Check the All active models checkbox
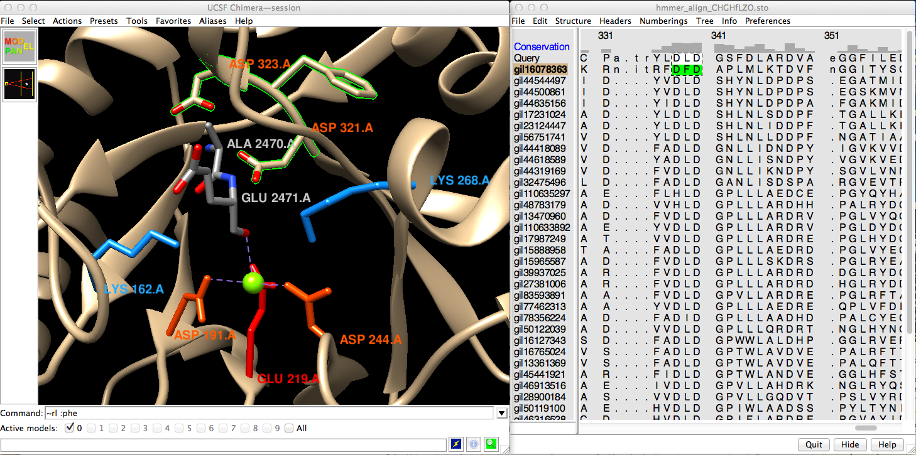The image size is (916, 455). [x=289, y=429]
